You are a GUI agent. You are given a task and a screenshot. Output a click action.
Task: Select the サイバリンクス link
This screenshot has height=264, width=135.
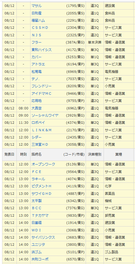[43, 237]
